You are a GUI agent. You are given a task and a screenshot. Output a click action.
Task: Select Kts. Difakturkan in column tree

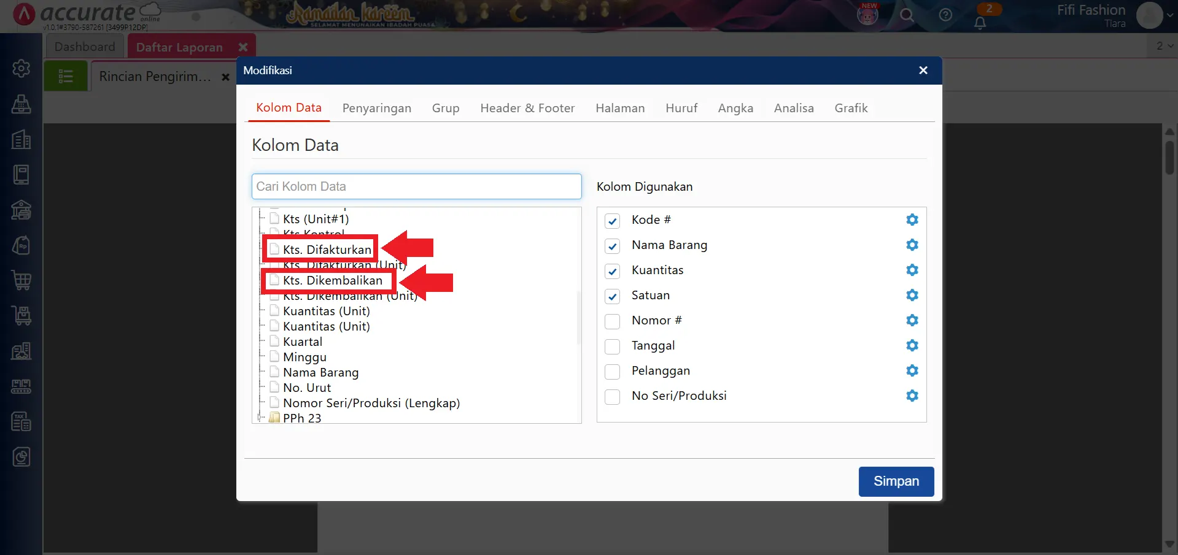tap(327, 250)
